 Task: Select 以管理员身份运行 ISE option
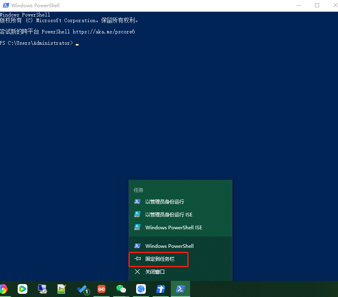pyautogui.click(x=169, y=214)
